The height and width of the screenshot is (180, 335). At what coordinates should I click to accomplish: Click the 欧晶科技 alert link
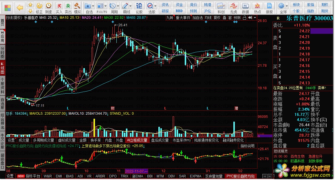click(x=297, y=161)
